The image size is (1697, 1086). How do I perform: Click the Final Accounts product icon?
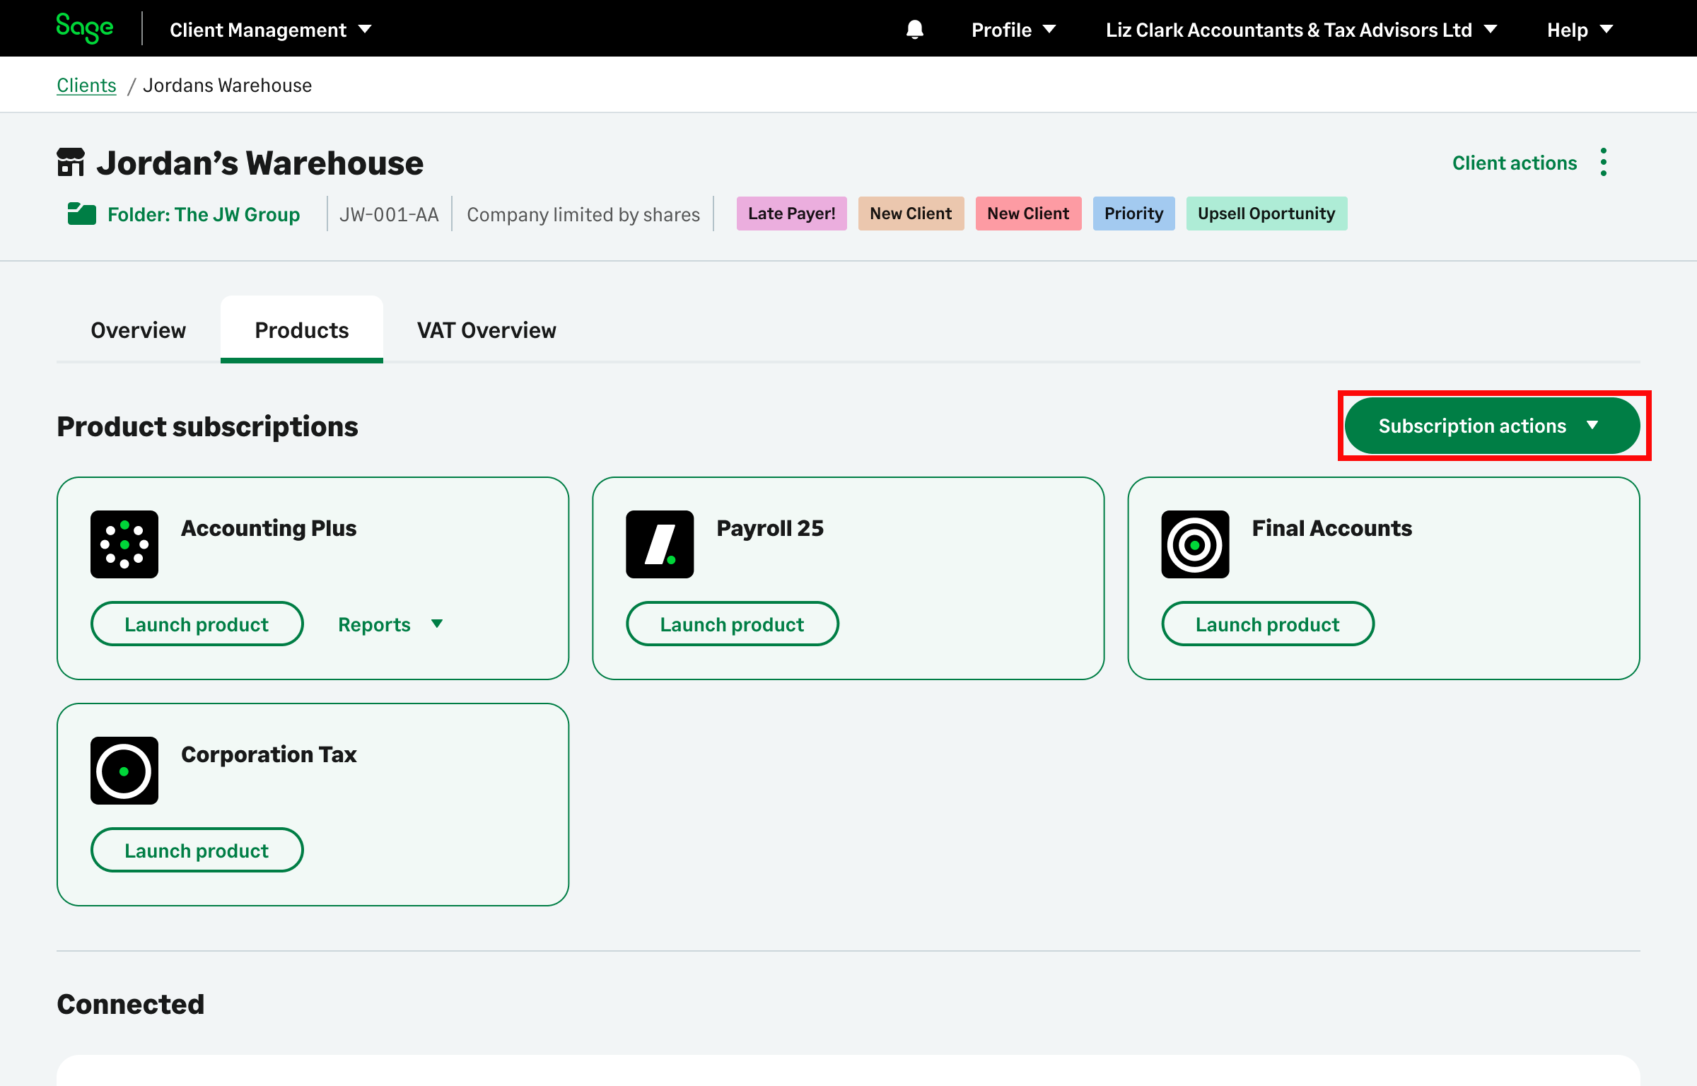(1195, 544)
